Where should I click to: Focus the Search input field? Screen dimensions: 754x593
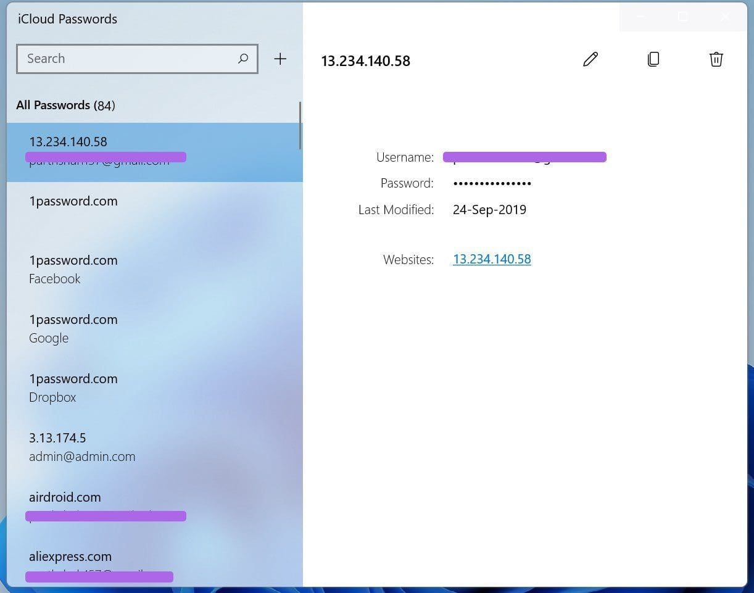[x=137, y=59]
